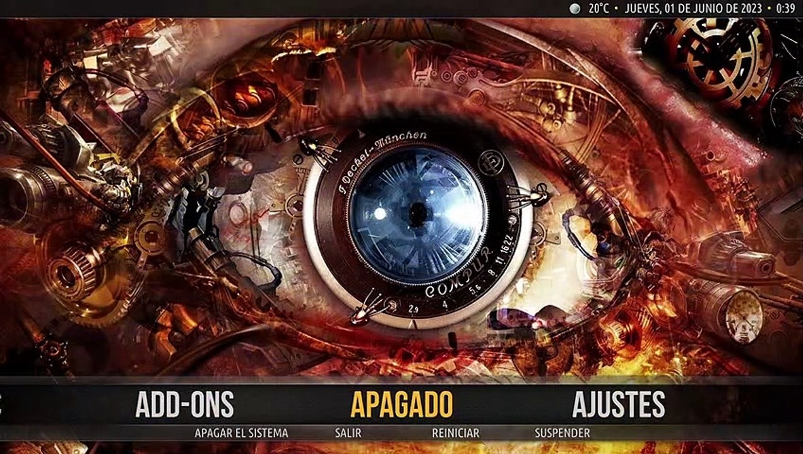Click the date Jueves, 01 de junio de 2023
Viewport: 803px width, 454px height.
coord(694,9)
